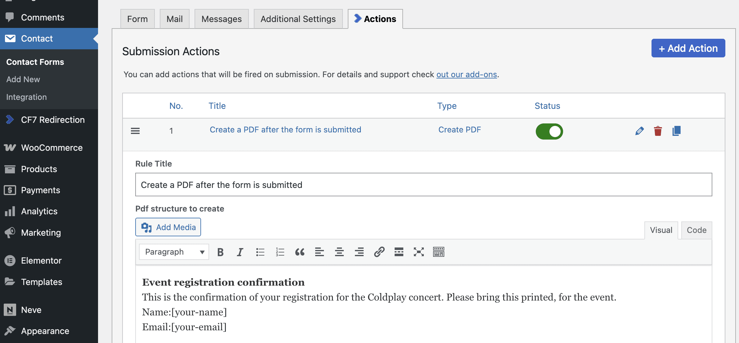The image size is (739, 343).
Task: Duplicate the action using copy icon
Action: click(676, 131)
